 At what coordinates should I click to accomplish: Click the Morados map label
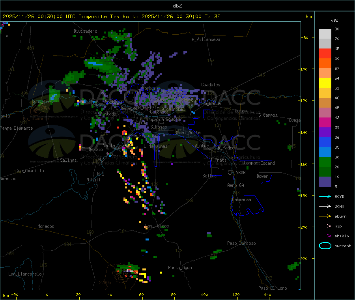click(46, 226)
